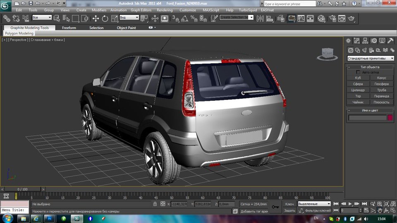This screenshot has height=223, width=397.
Task: Click the time slider '0 / 100'
Action: (22, 189)
